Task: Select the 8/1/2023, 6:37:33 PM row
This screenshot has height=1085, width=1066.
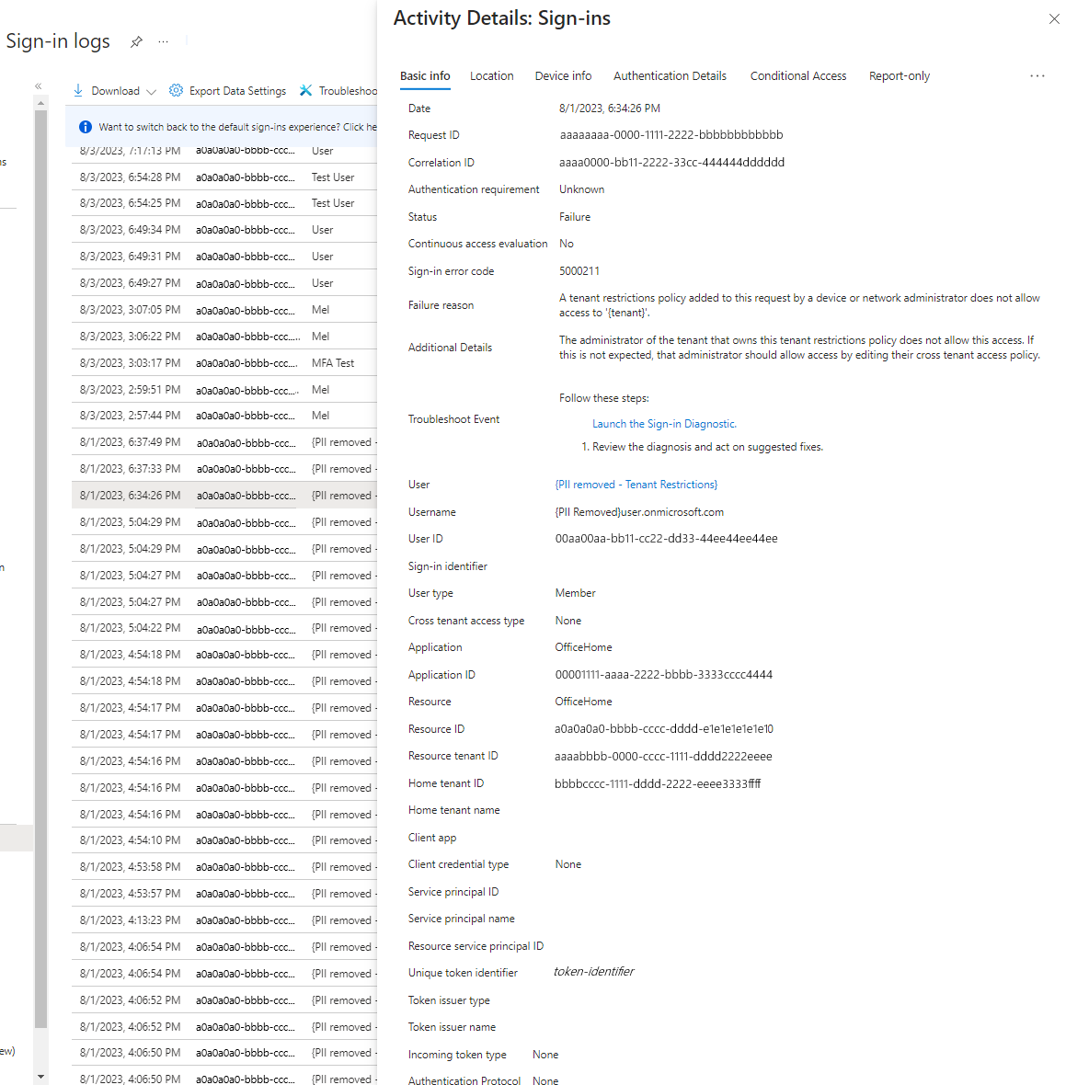Action: click(224, 469)
